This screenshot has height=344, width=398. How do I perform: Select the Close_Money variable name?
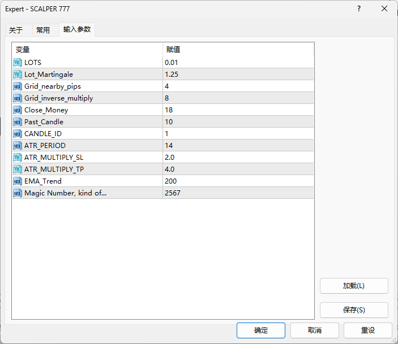[46, 110]
